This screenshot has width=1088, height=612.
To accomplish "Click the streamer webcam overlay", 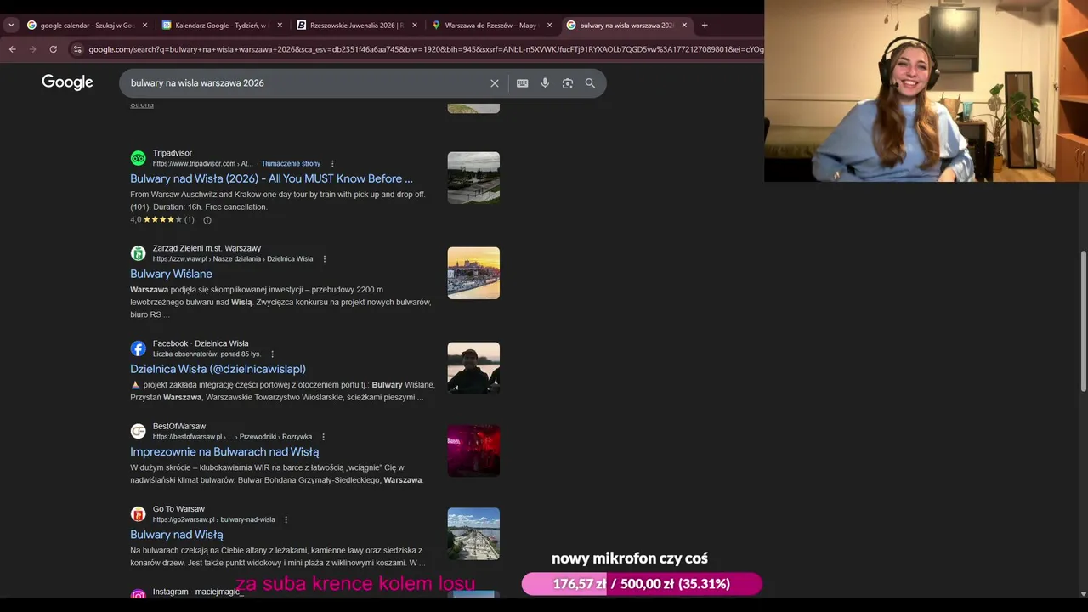I will (926, 91).
